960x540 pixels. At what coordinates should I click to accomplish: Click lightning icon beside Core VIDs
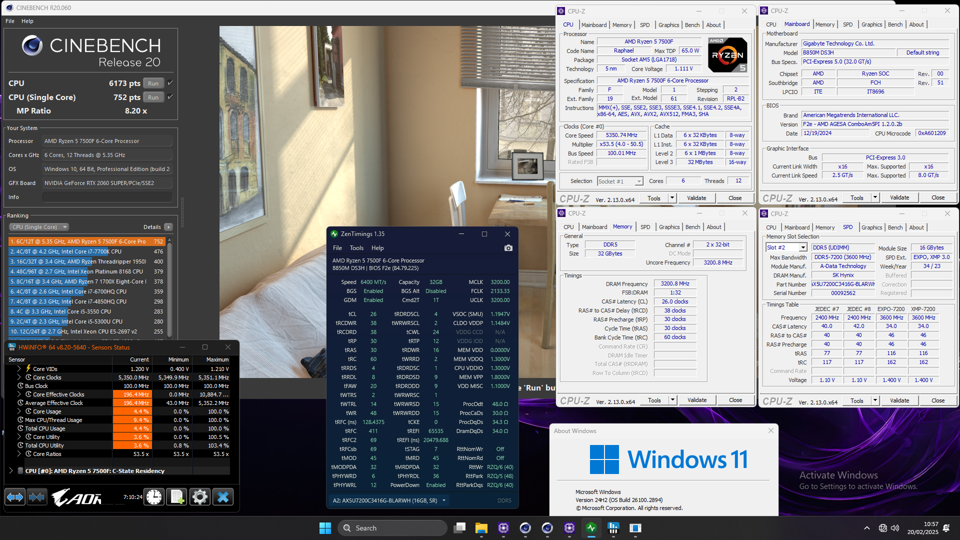pos(28,368)
